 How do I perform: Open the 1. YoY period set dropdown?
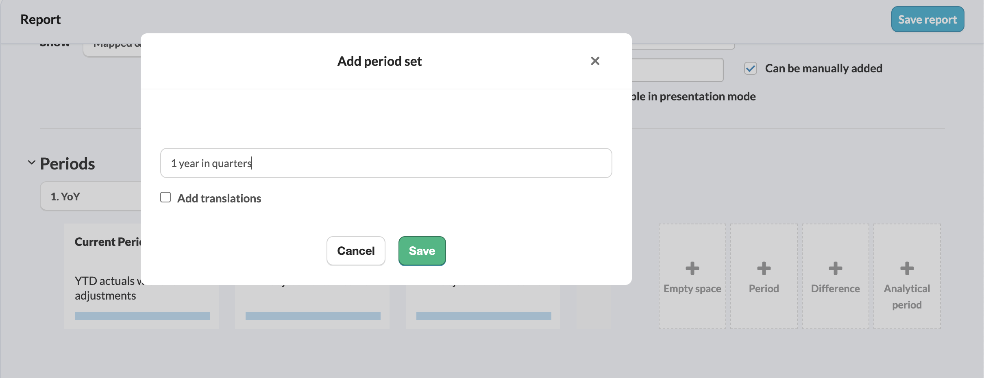pos(91,196)
